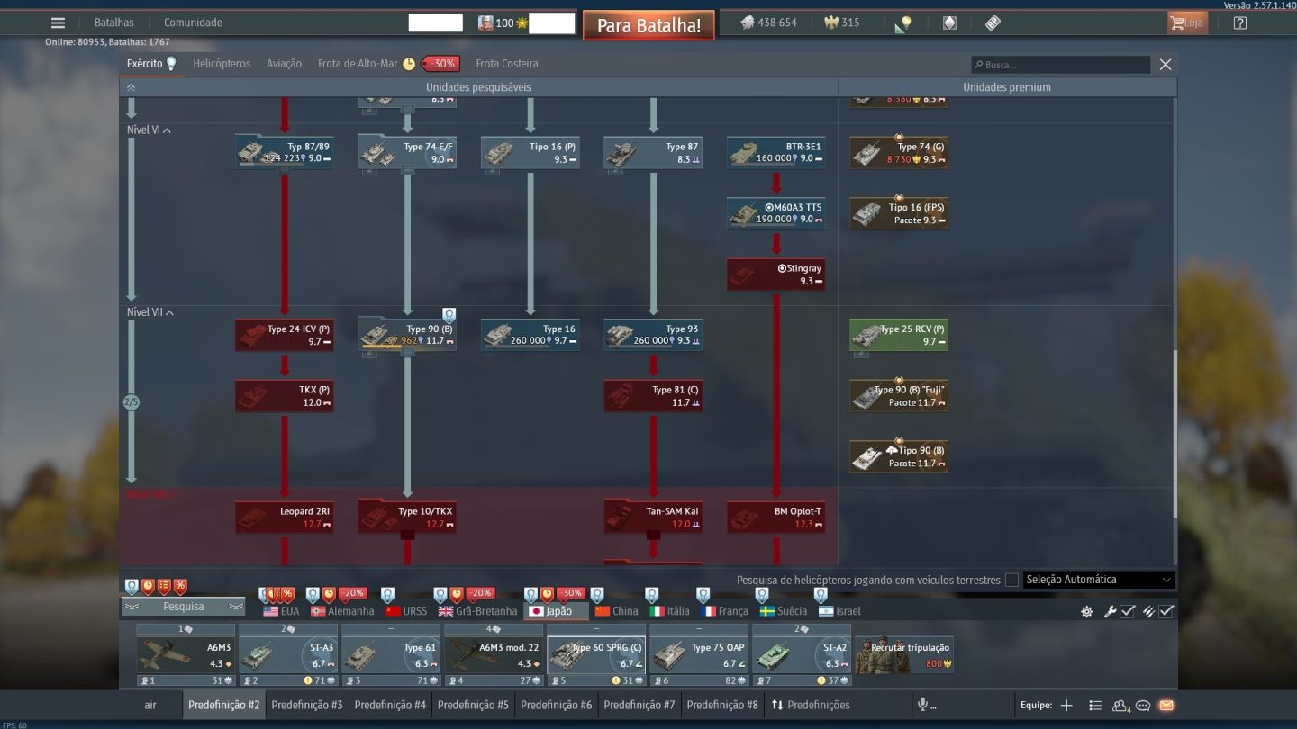Click the microphone voice chat icon
1297x729 pixels.
921,705
